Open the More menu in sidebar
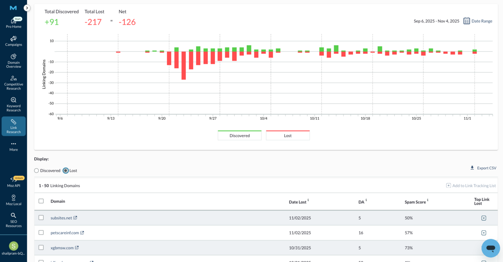 click(x=13, y=146)
